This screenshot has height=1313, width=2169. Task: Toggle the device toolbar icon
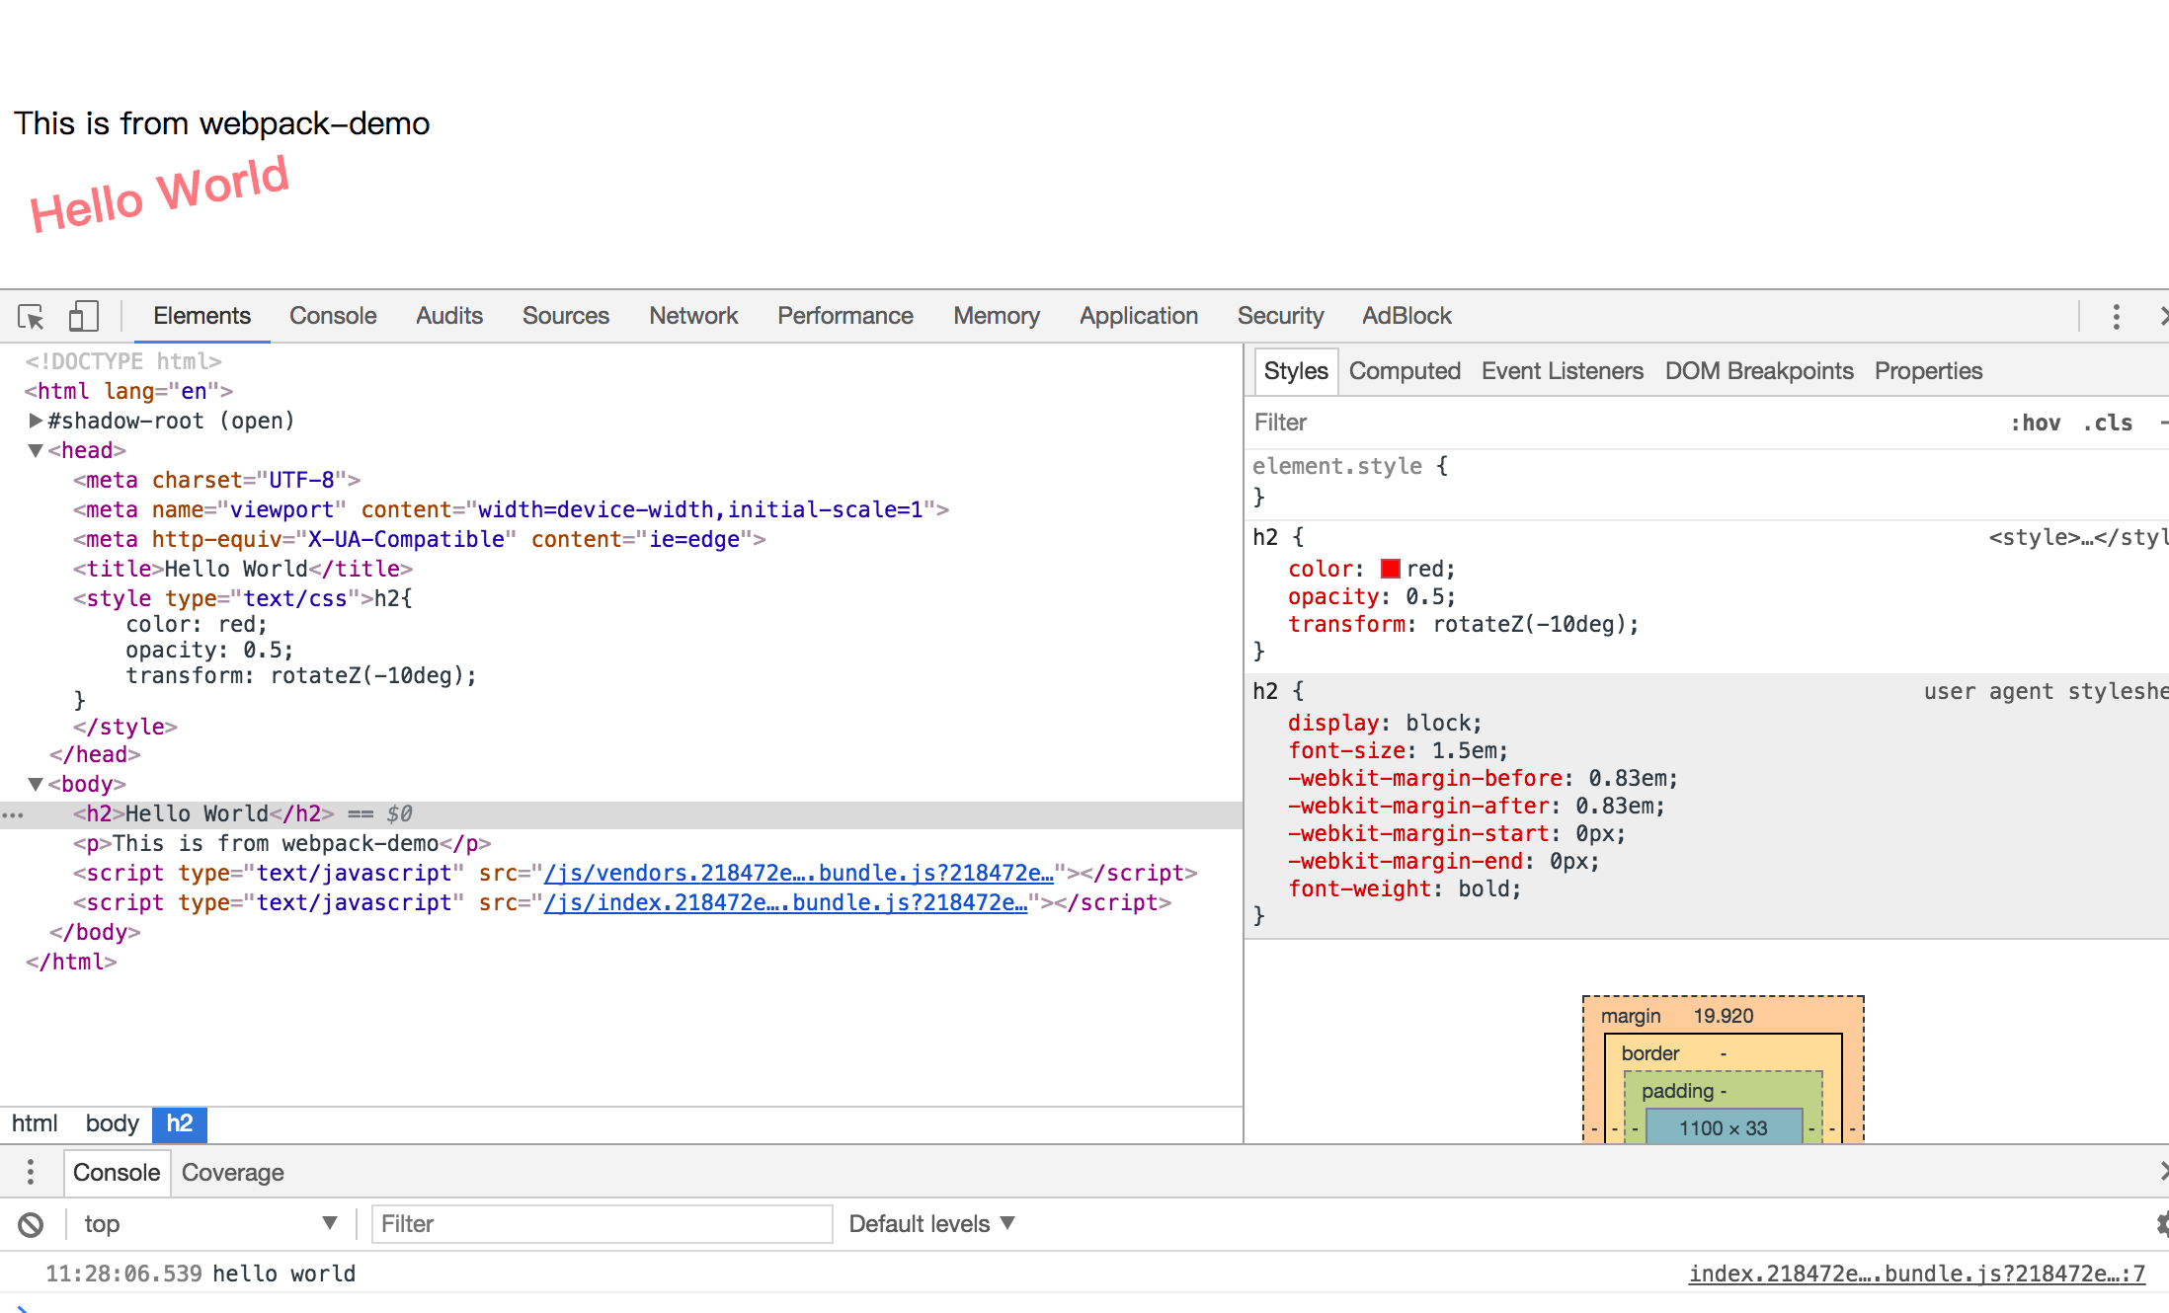coord(83,317)
